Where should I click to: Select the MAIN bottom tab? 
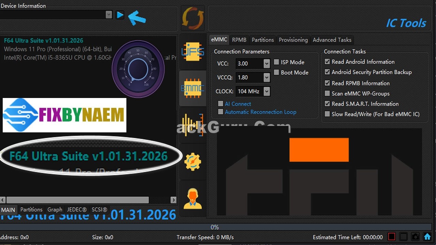tap(8, 210)
